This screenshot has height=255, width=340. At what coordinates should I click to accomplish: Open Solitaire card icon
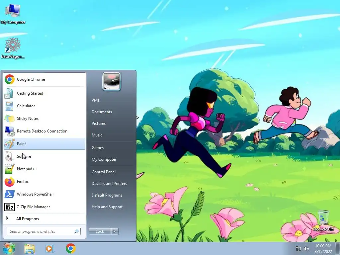(x=9, y=156)
